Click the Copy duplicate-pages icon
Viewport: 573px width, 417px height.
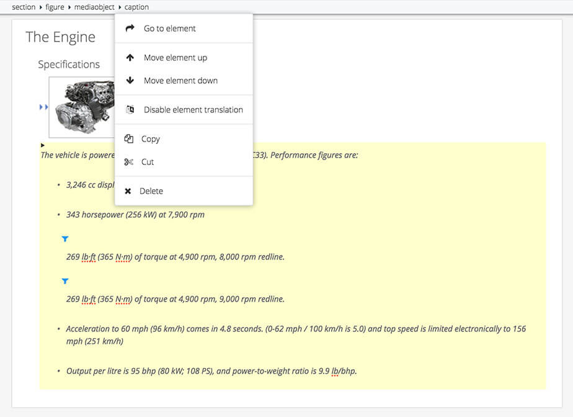tap(129, 139)
